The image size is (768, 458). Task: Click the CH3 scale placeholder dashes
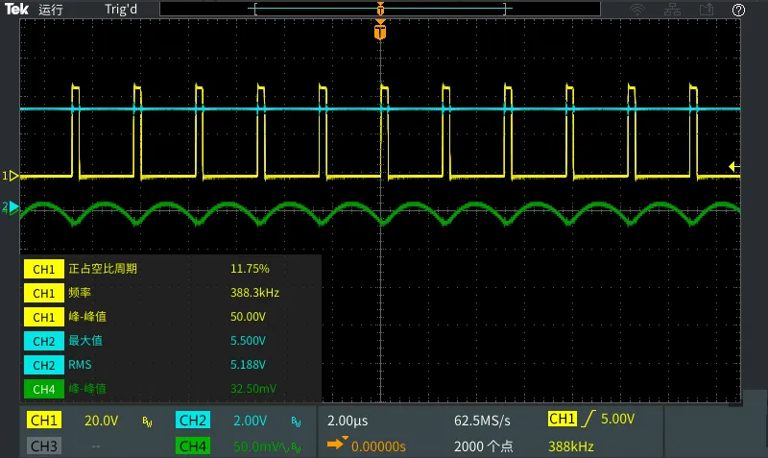pos(95,446)
